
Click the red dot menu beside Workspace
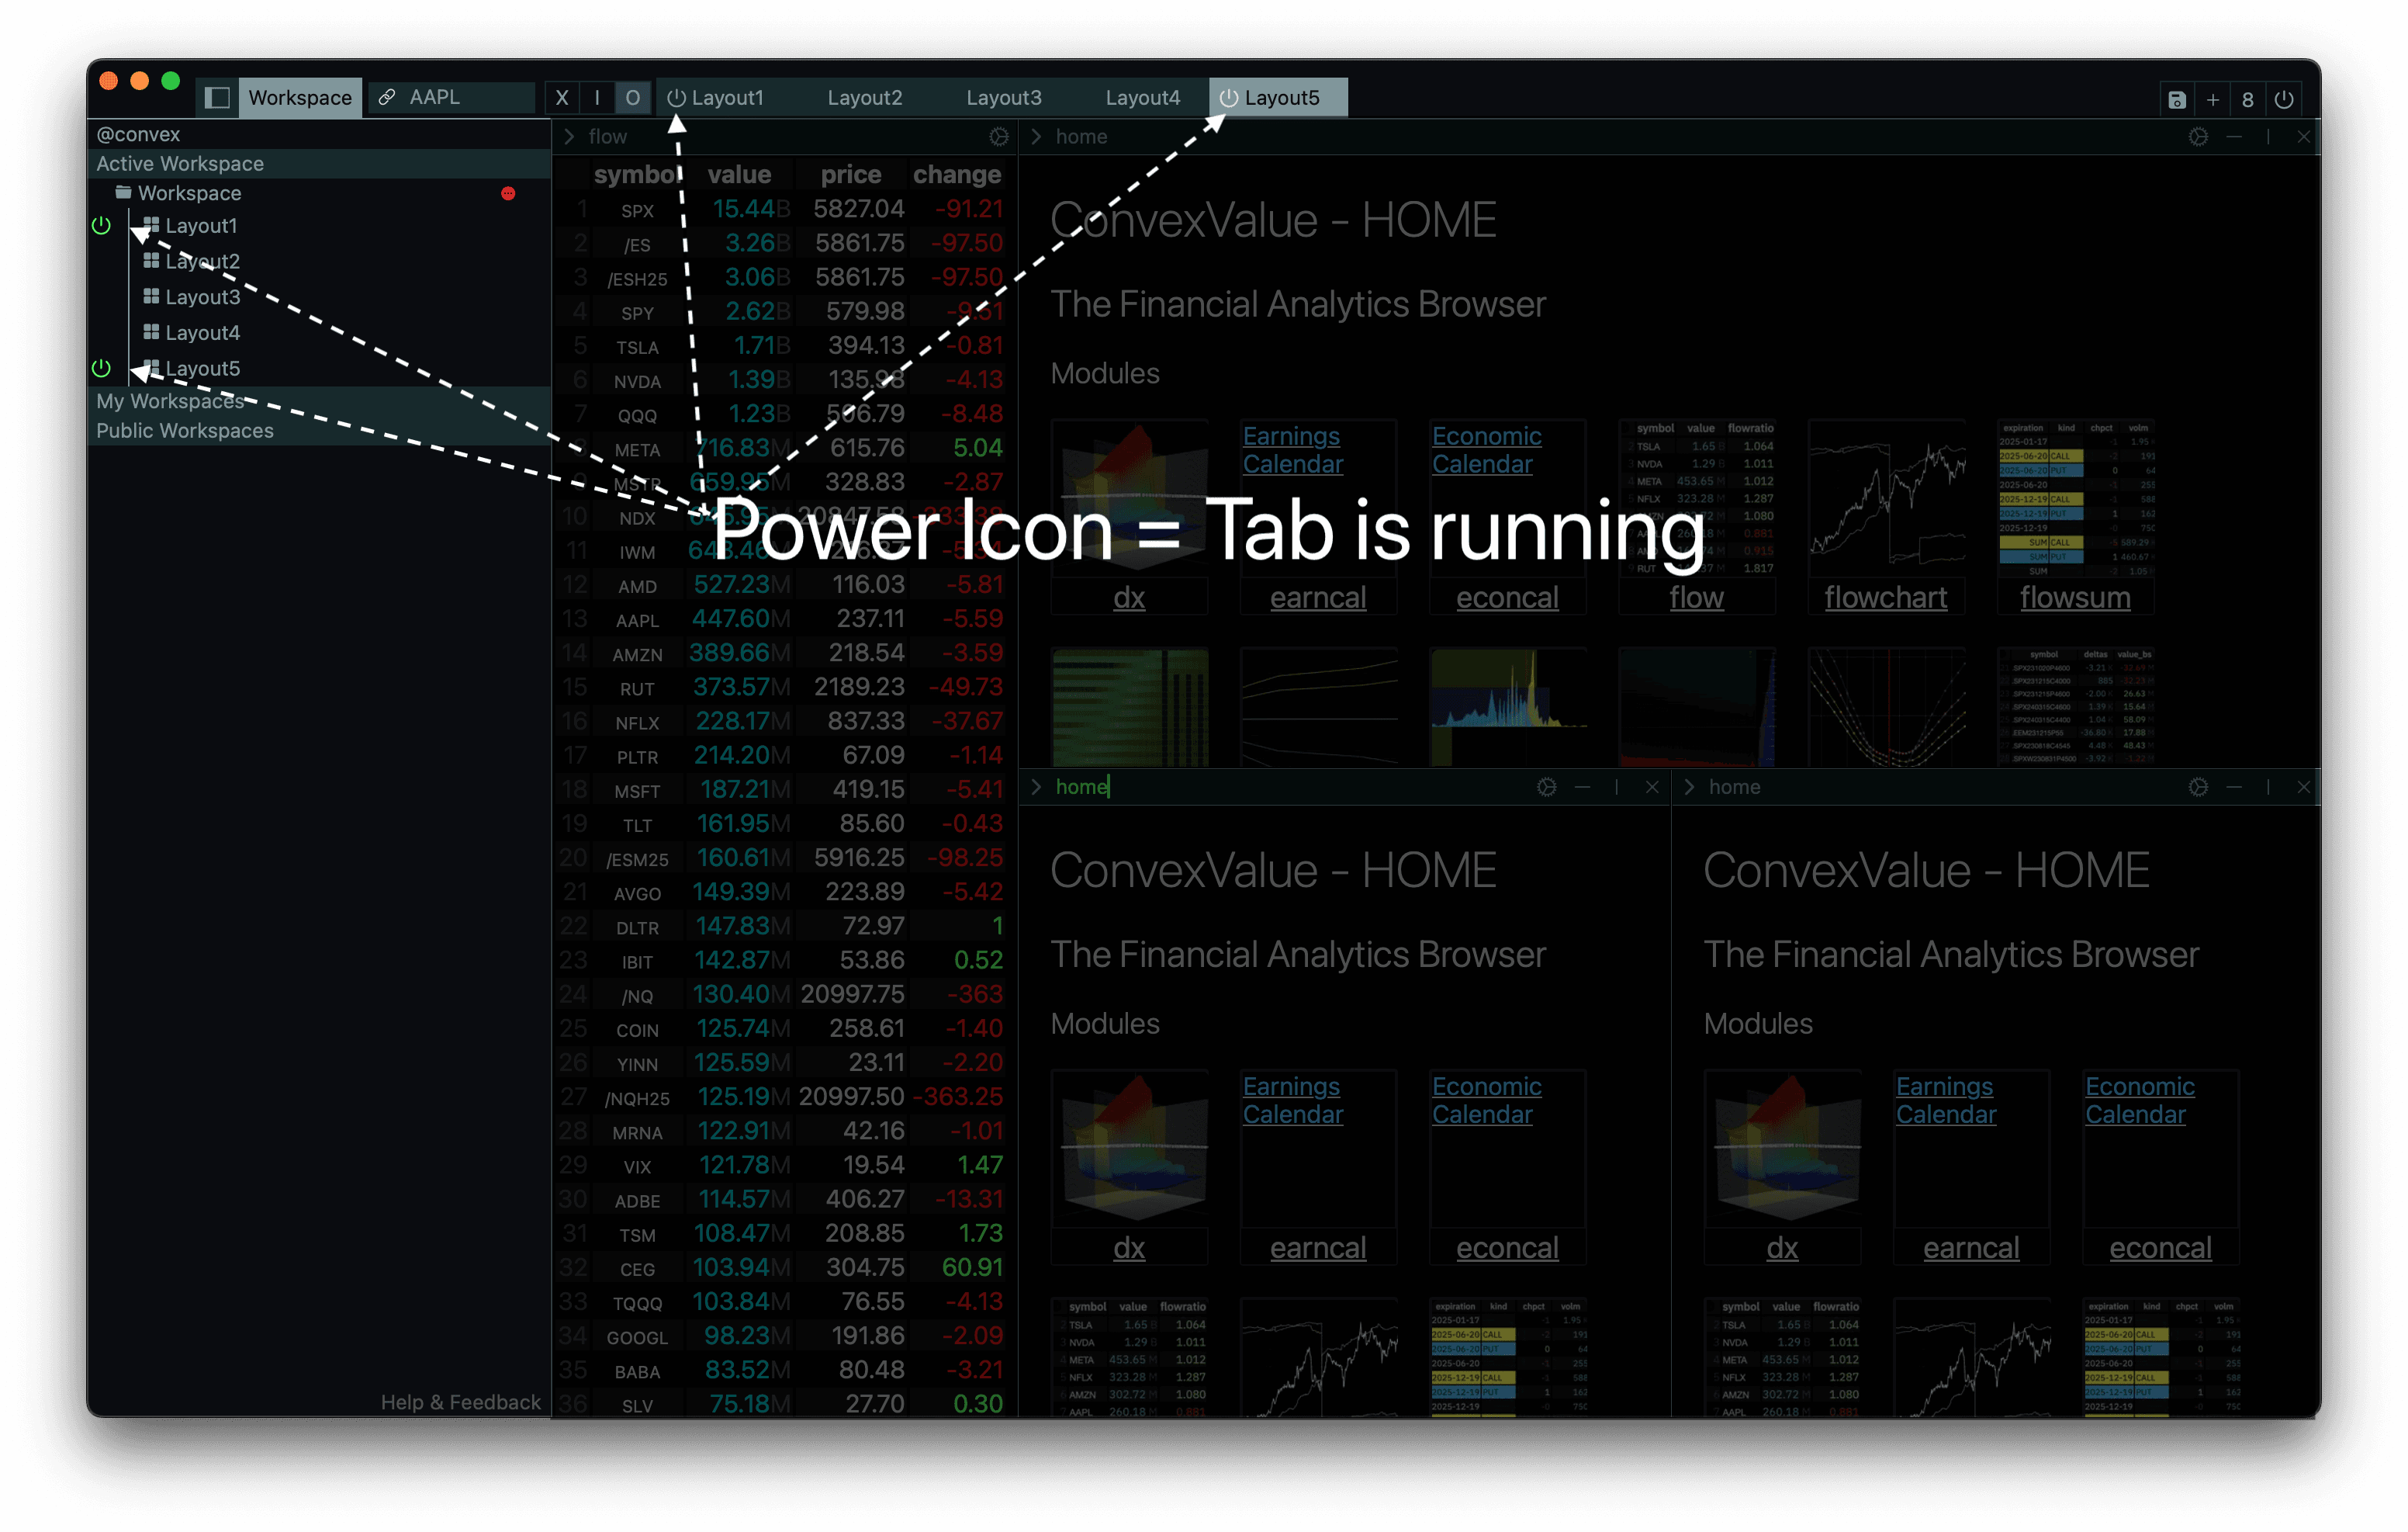click(508, 193)
